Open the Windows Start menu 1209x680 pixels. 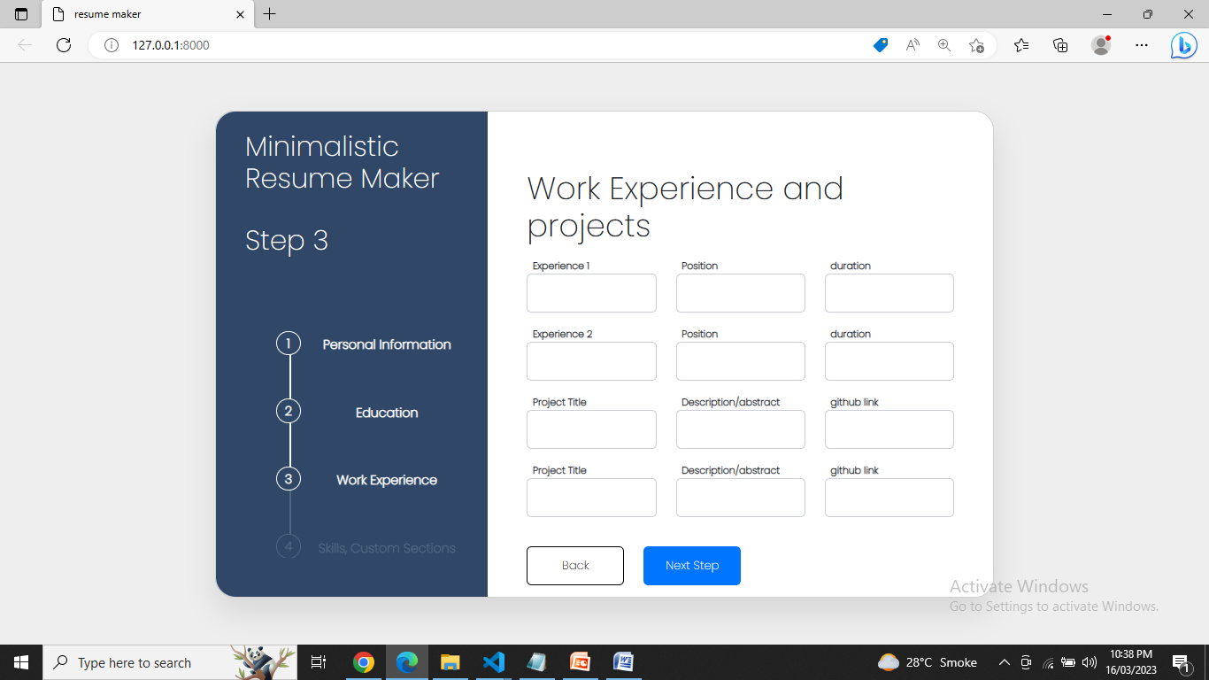[x=20, y=661]
